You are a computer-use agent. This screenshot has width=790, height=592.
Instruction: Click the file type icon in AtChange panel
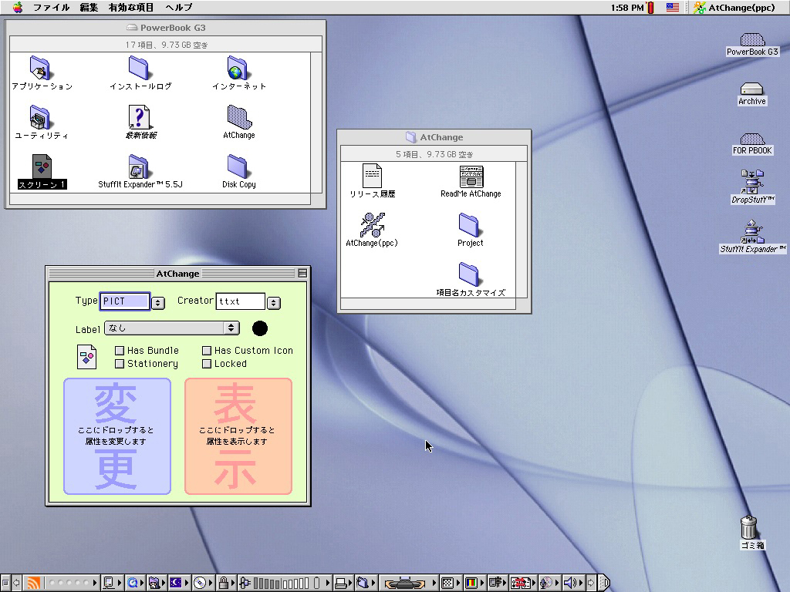click(86, 357)
